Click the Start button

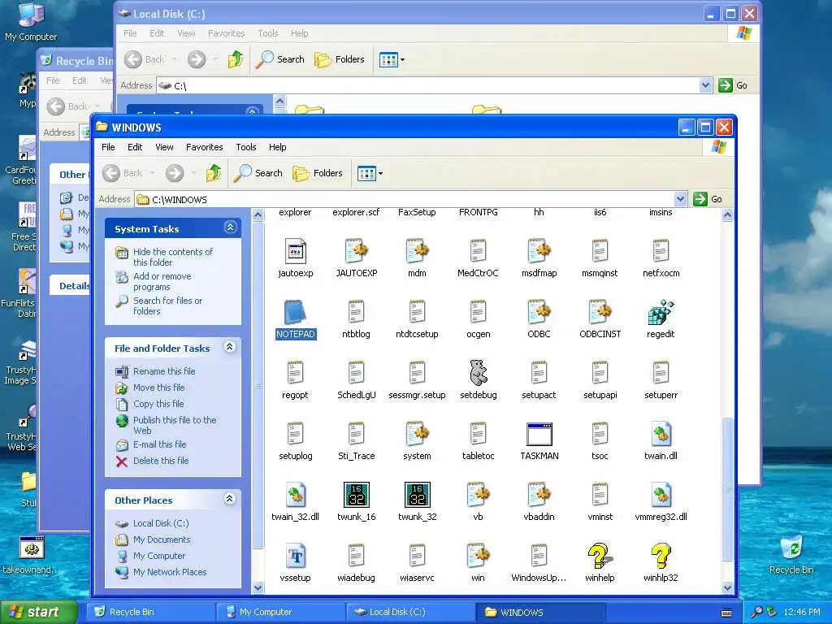38,612
